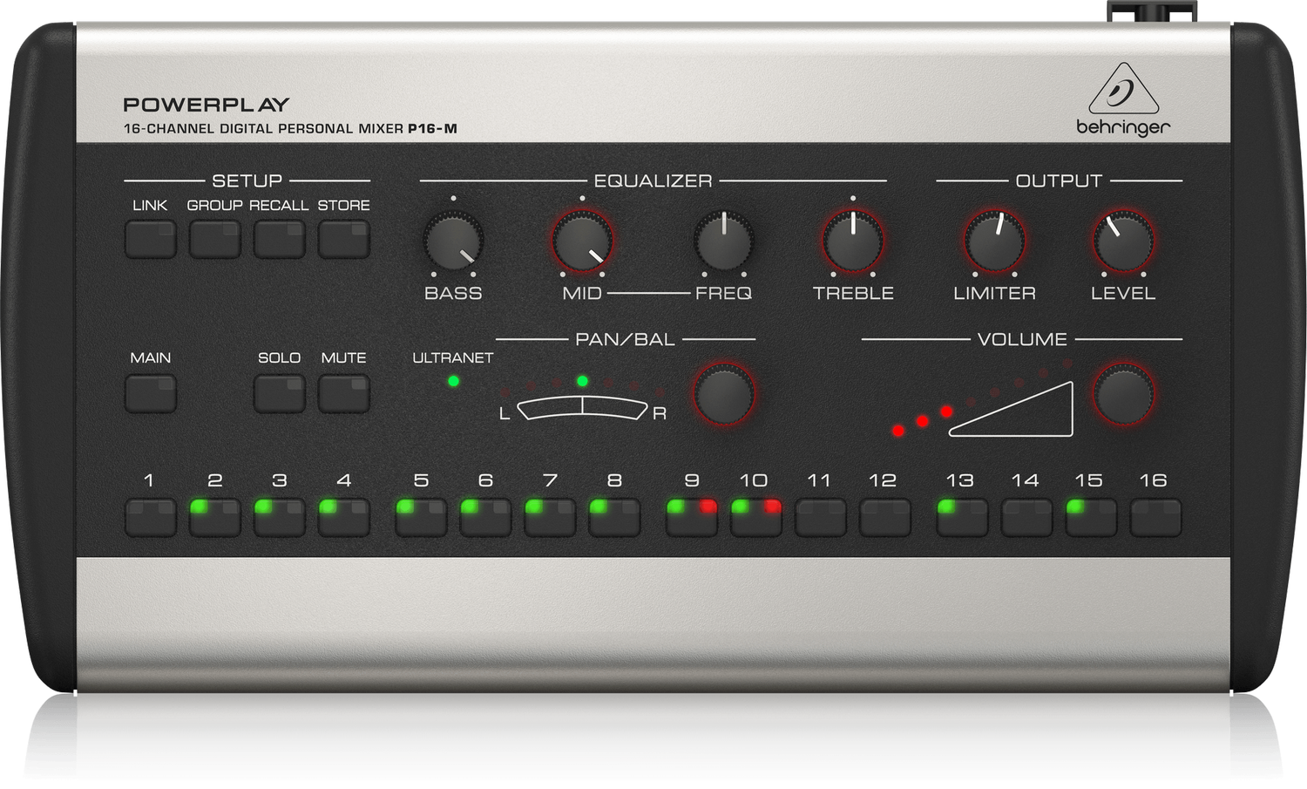Select channel 16
This screenshot has width=1307, height=789.
click(1156, 516)
